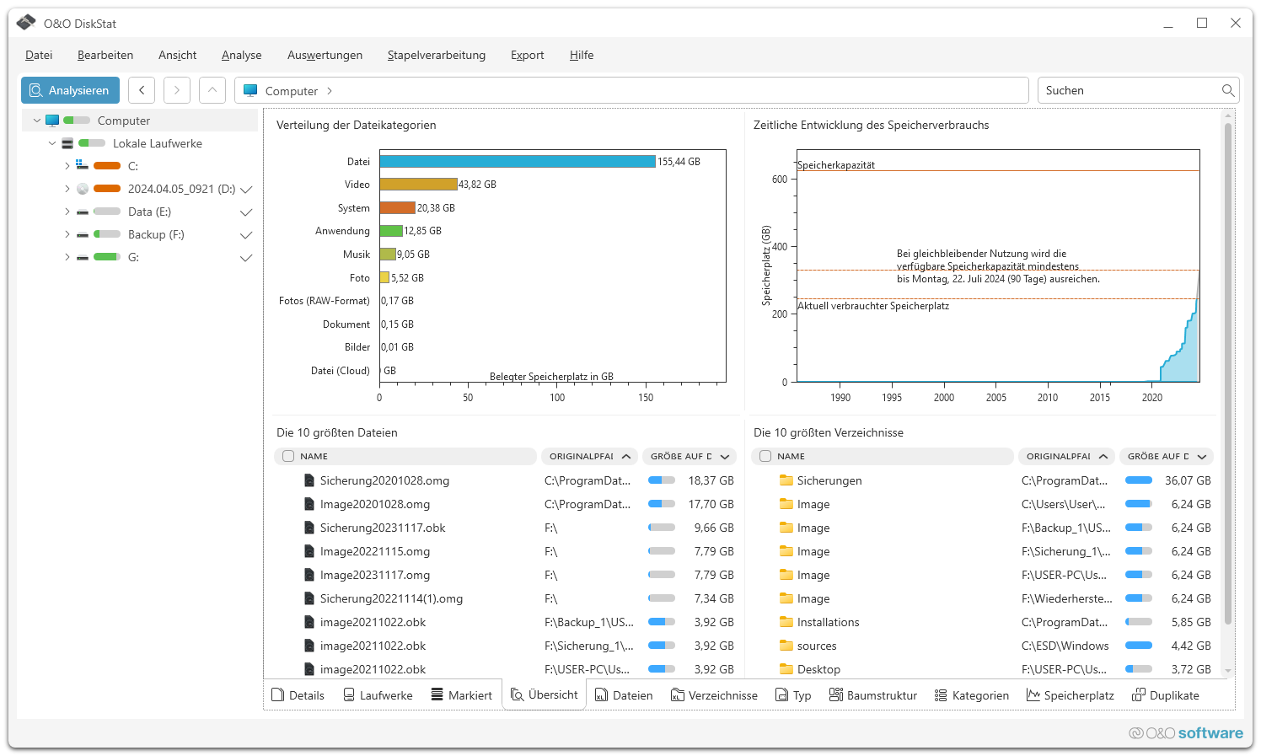The image size is (1261, 756).
Task: Toggle the chevron next to Data (E:)
Action: tap(246, 212)
